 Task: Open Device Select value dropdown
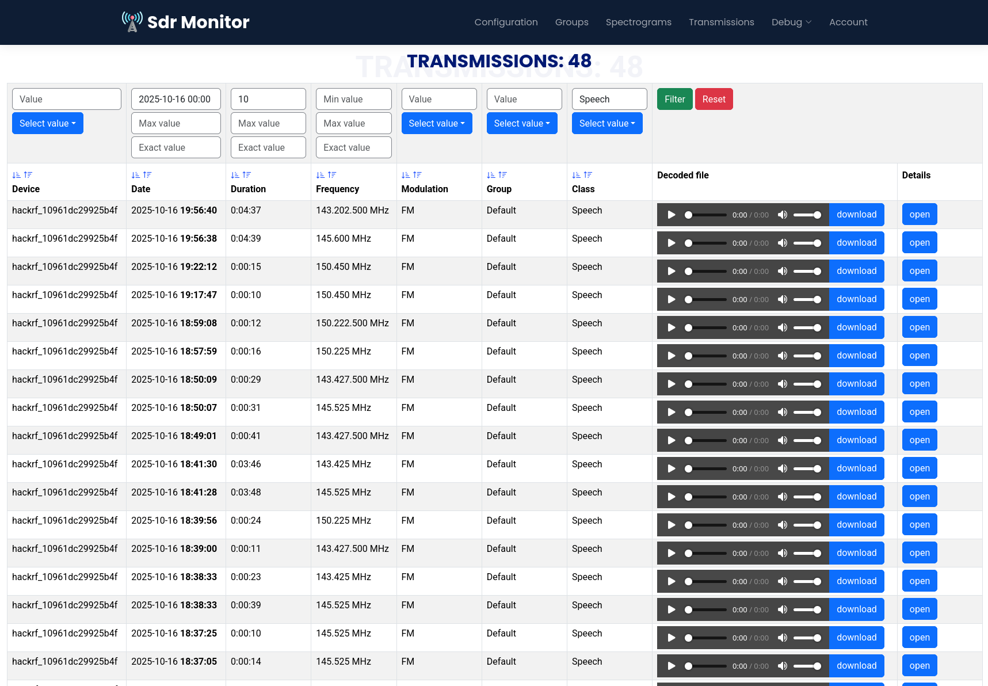coord(48,123)
